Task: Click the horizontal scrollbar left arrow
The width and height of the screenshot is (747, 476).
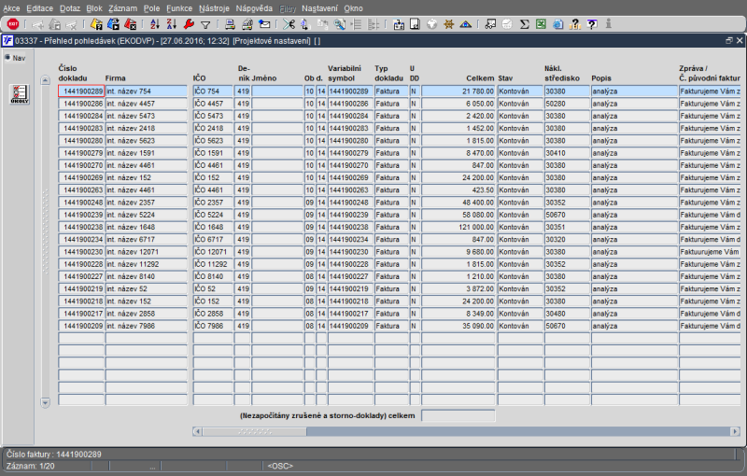Action: (x=197, y=431)
